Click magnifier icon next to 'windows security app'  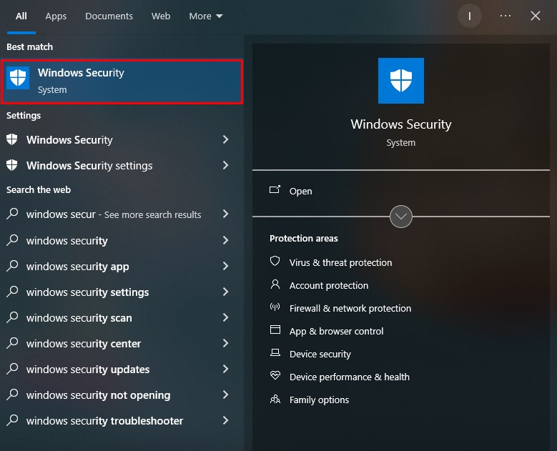click(12, 266)
